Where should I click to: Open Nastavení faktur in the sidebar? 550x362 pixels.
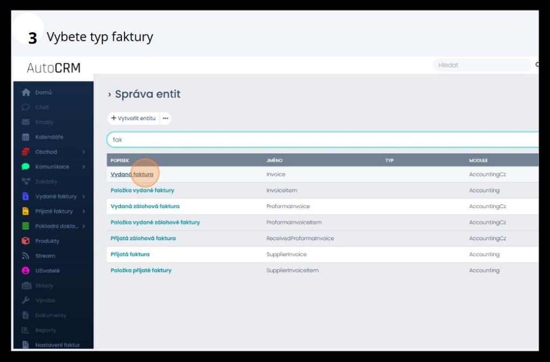[x=57, y=345]
